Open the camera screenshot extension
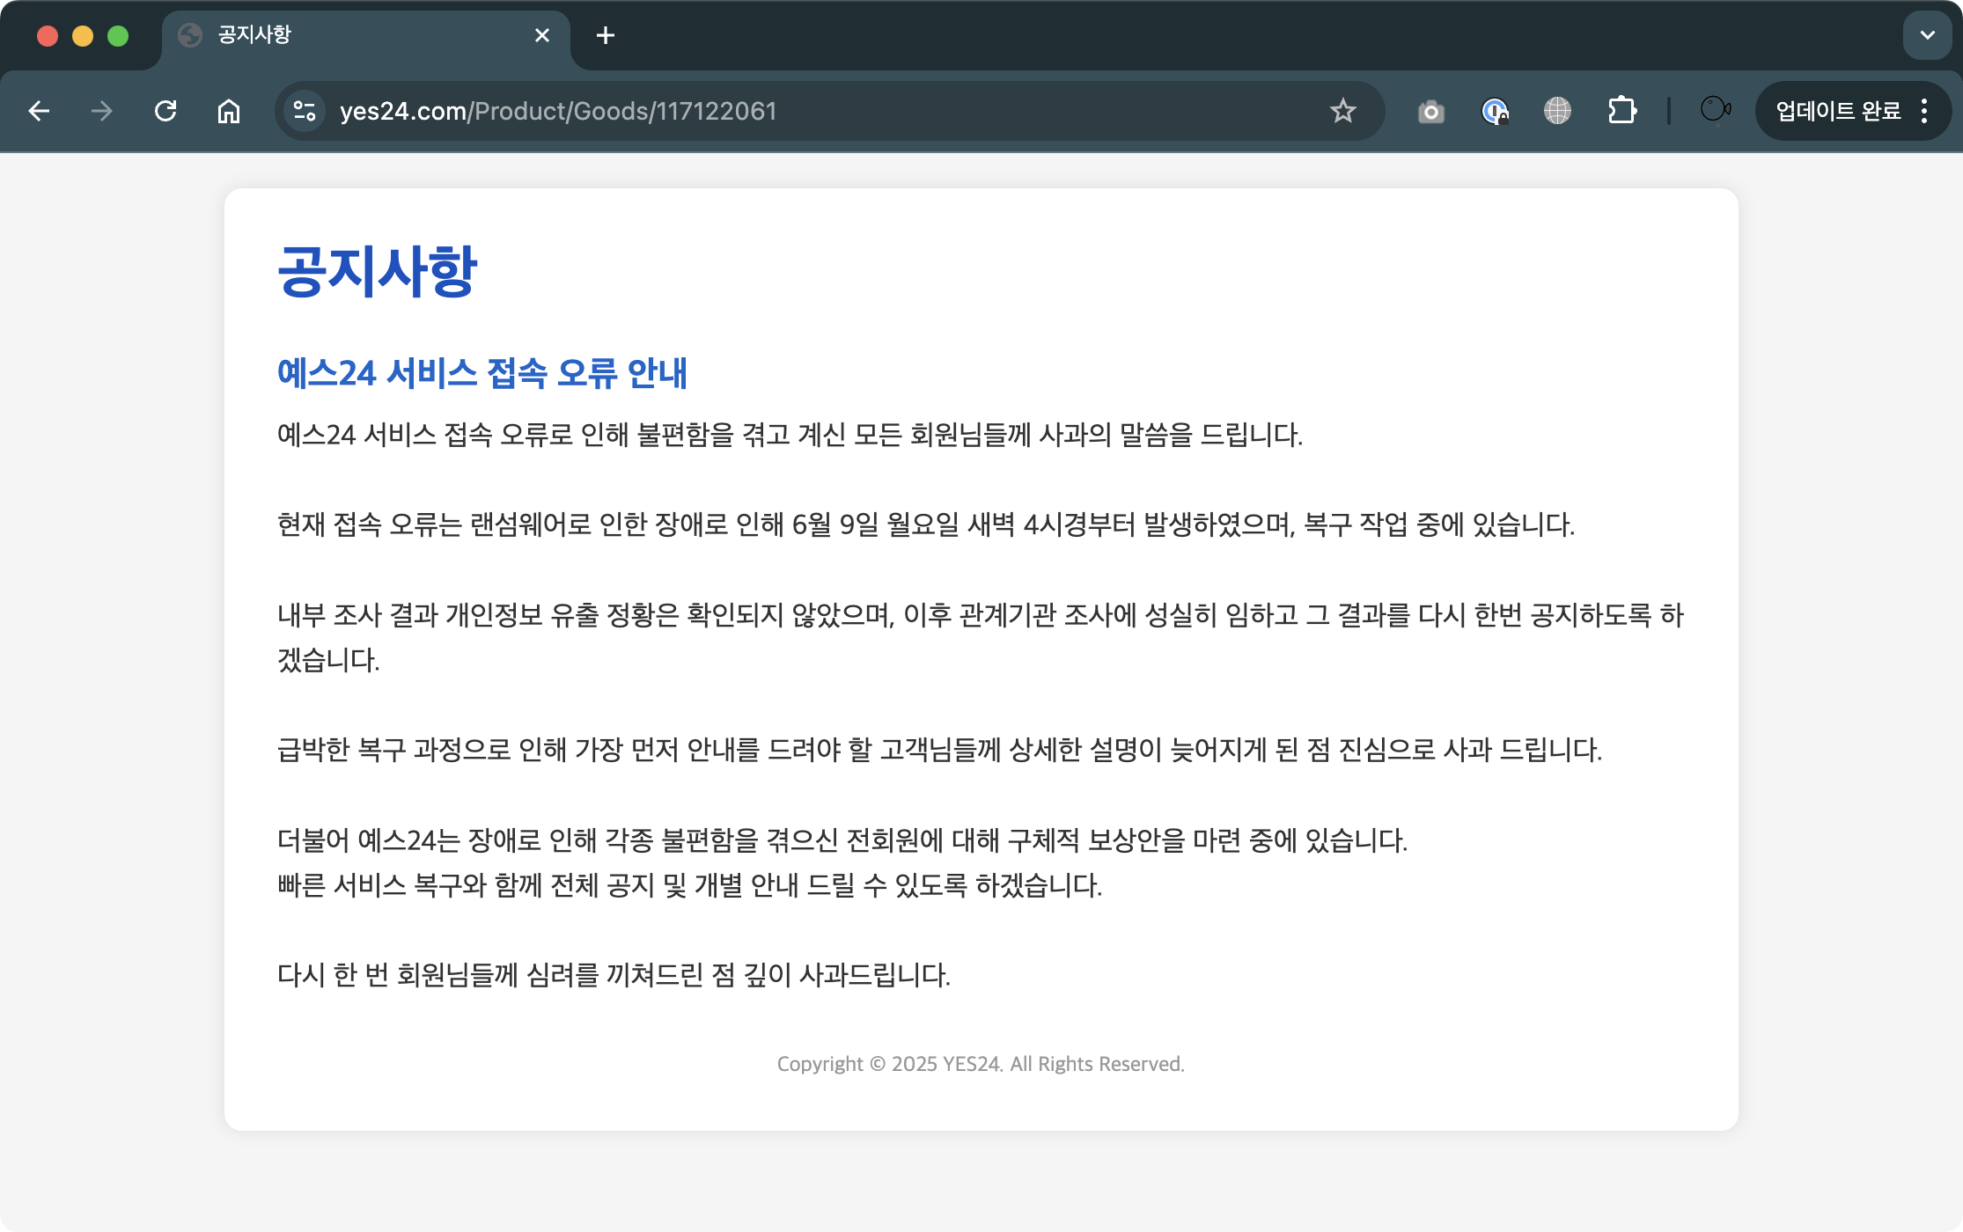1963x1232 pixels. pyautogui.click(x=1431, y=111)
